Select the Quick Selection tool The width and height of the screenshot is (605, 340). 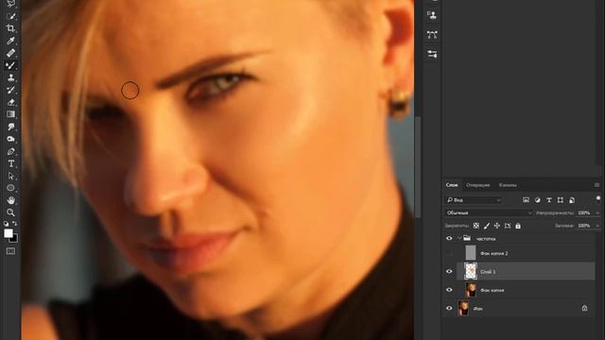click(x=10, y=16)
